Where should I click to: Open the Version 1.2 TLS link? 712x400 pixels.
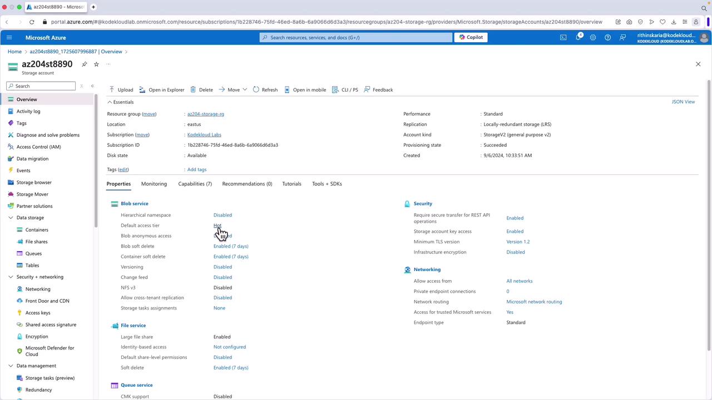(x=518, y=242)
